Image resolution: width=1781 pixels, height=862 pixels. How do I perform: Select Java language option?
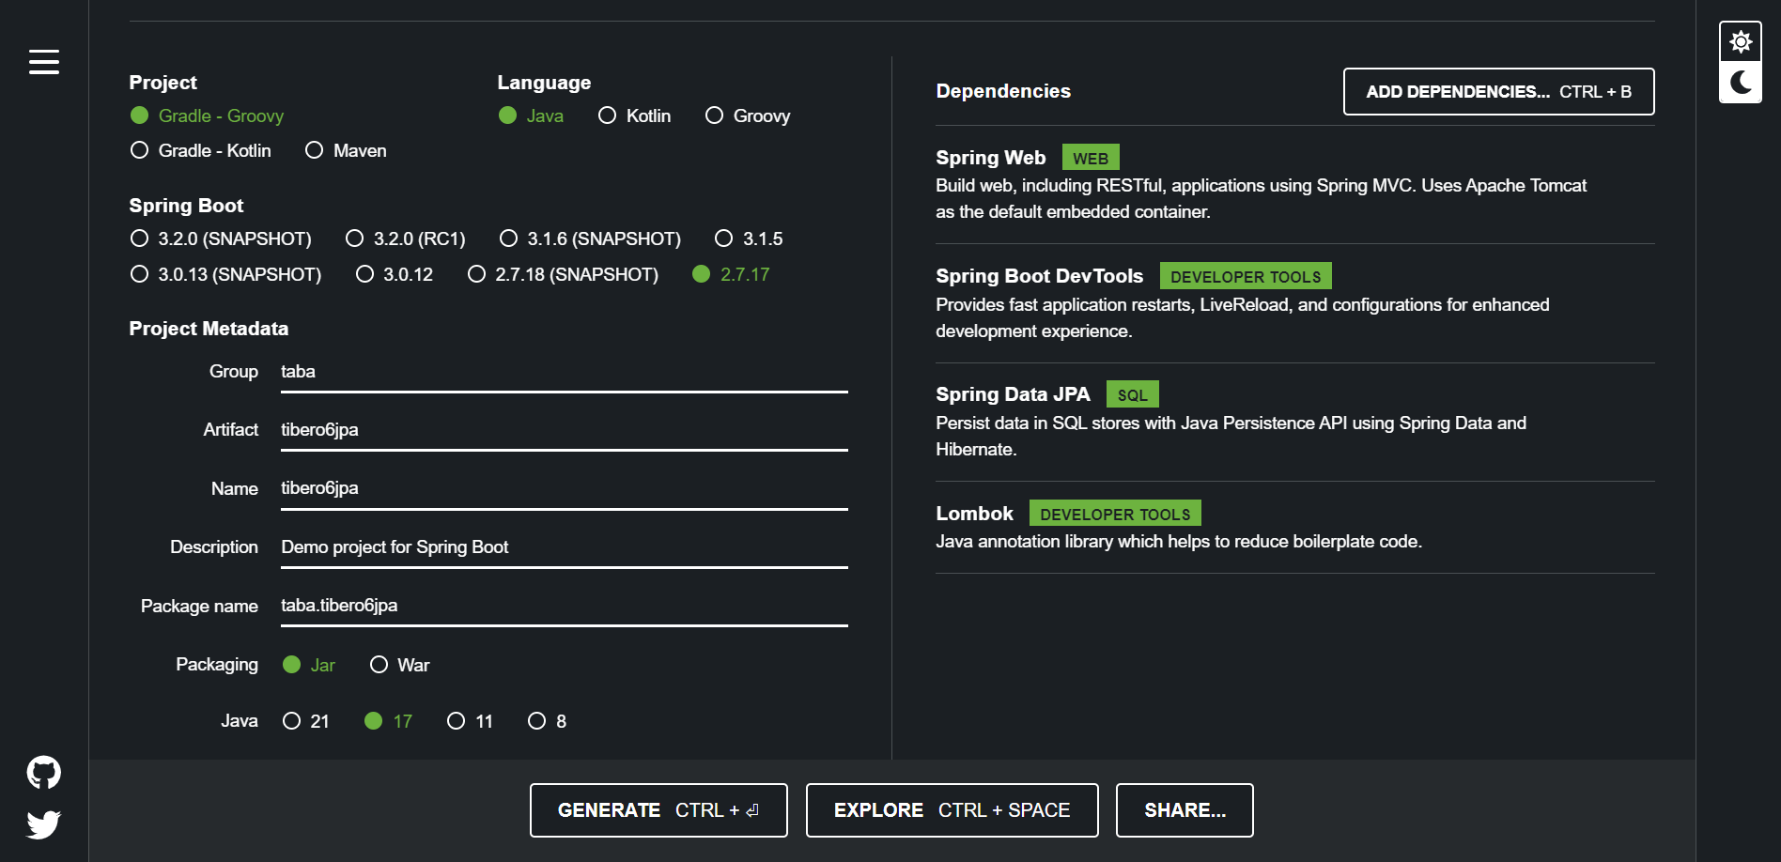click(531, 115)
